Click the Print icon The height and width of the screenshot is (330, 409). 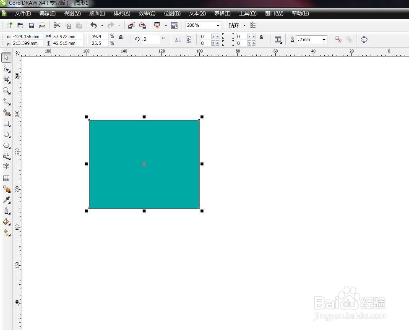click(42, 25)
